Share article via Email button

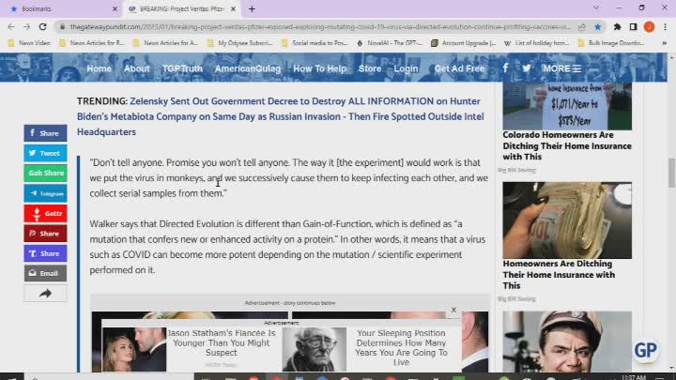point(45,273)
